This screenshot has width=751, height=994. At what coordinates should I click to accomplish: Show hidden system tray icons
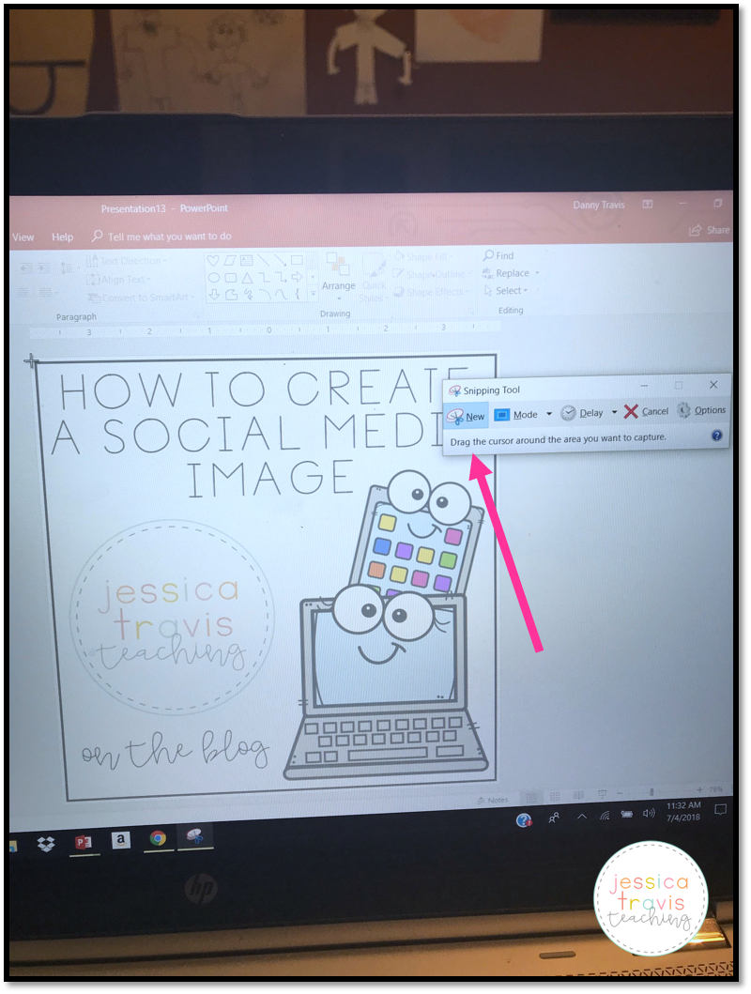(x=581, y=817)
